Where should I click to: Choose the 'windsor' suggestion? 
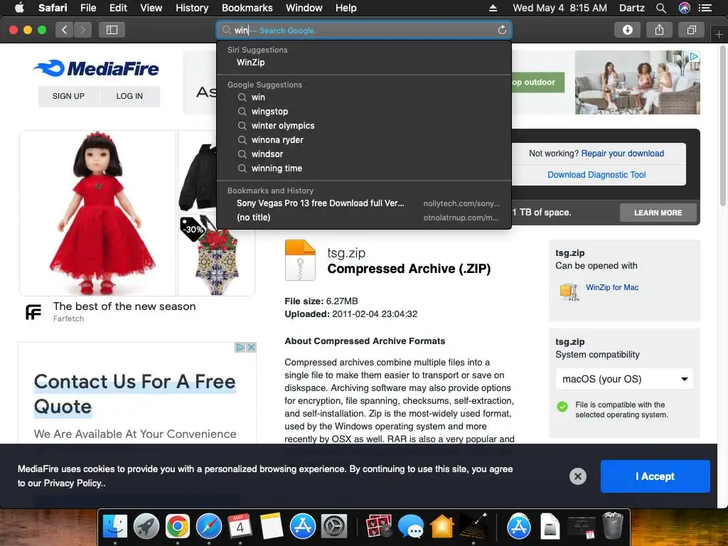[364, 154]
